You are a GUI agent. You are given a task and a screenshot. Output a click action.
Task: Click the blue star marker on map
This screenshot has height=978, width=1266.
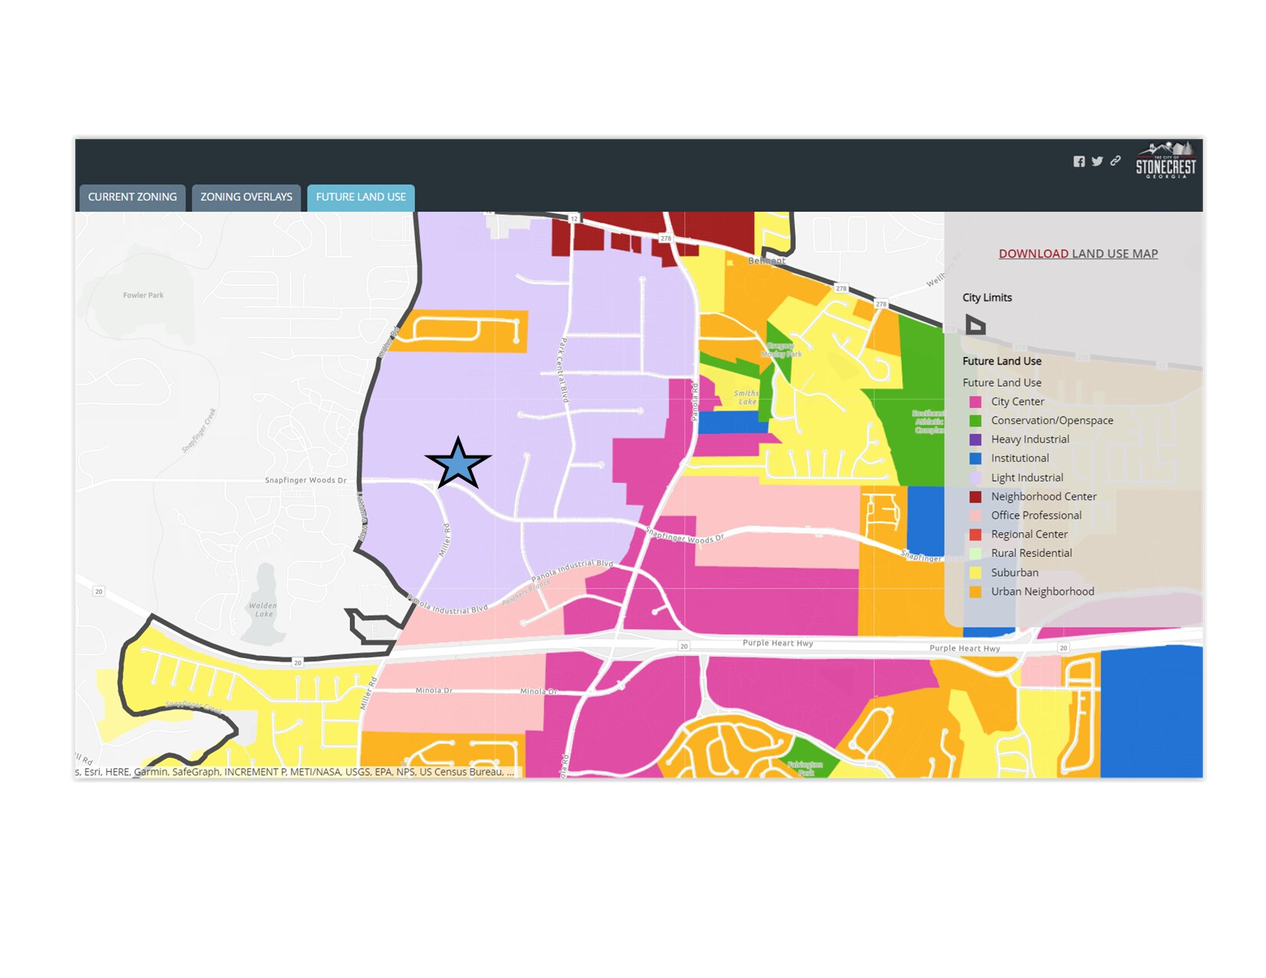point(458,463)
